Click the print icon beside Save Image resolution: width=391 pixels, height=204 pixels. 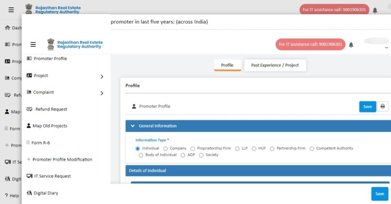tap(383, 107)
